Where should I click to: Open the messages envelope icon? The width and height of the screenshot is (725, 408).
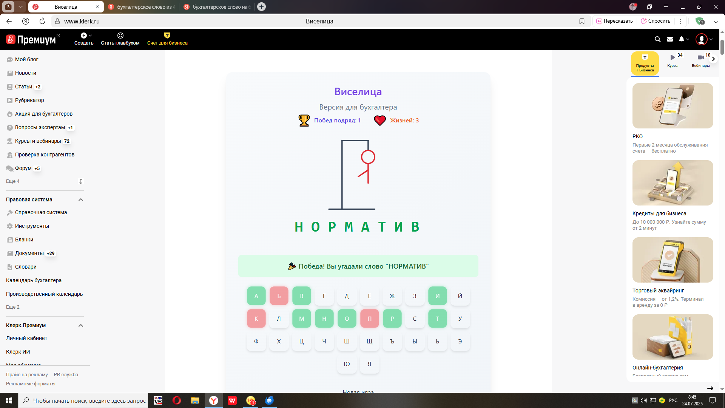pos(670,39)
